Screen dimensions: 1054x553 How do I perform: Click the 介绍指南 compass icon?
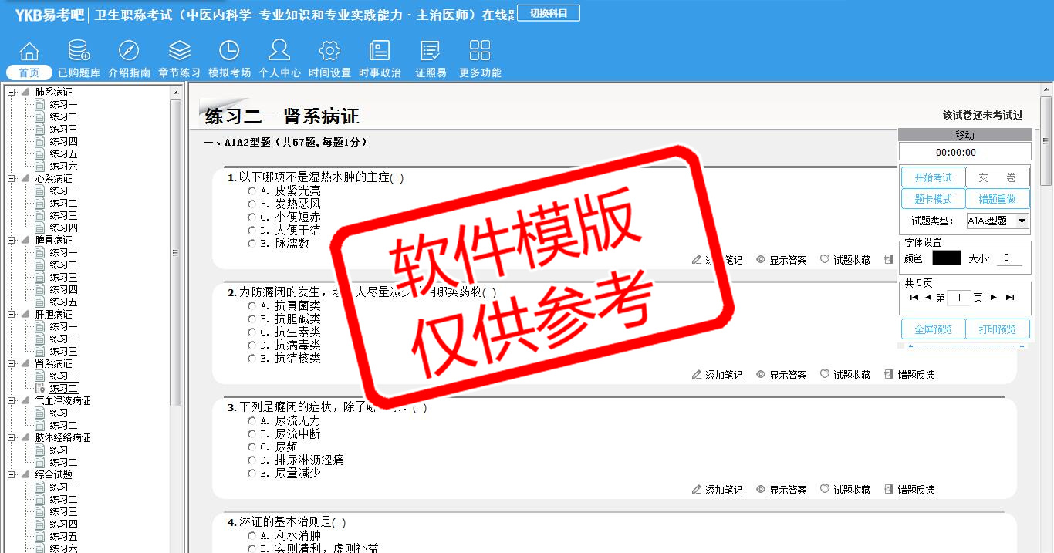(x=129, y=52)
